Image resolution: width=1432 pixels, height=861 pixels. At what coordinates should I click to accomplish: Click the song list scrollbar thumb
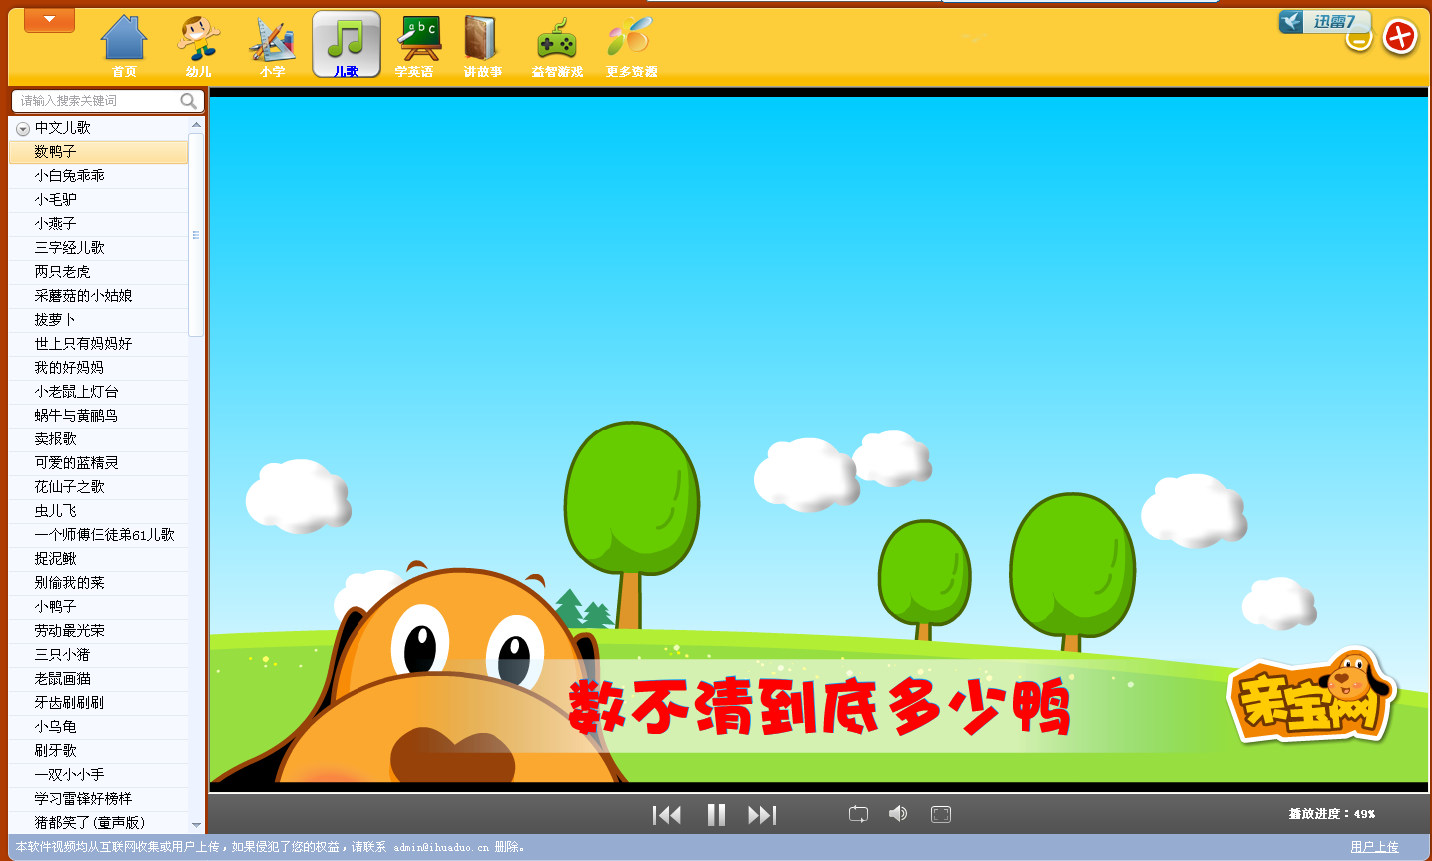[x=196, y=235]
